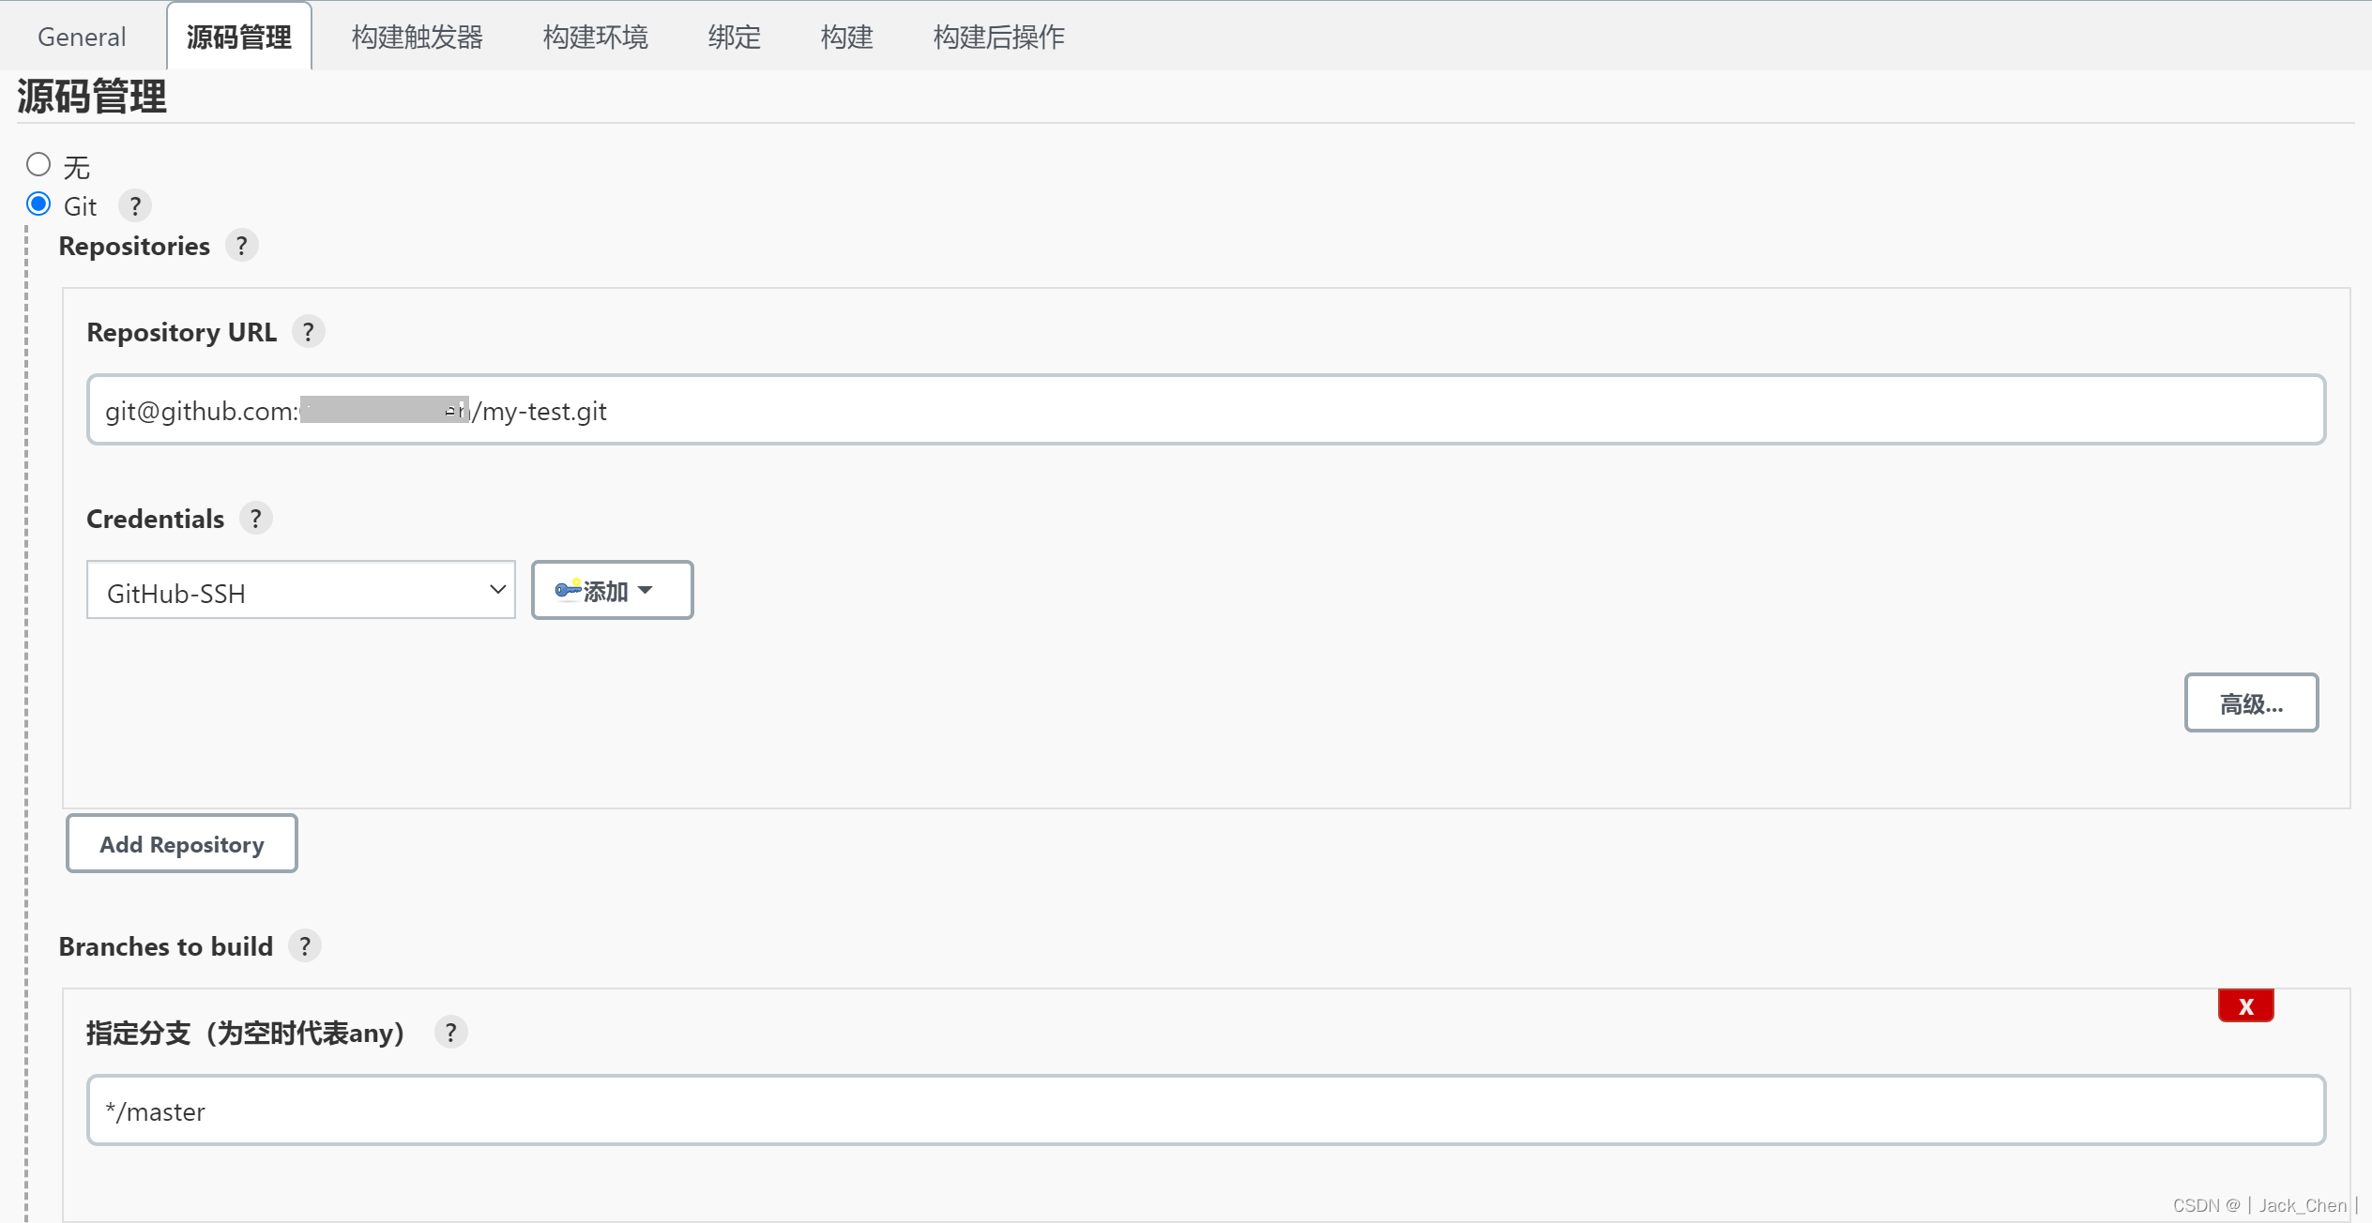This screenshot has height=1223, width=2372.
Task: Open 构建后操作 tab
Action: pyautogui.click(x=998, y=37)
